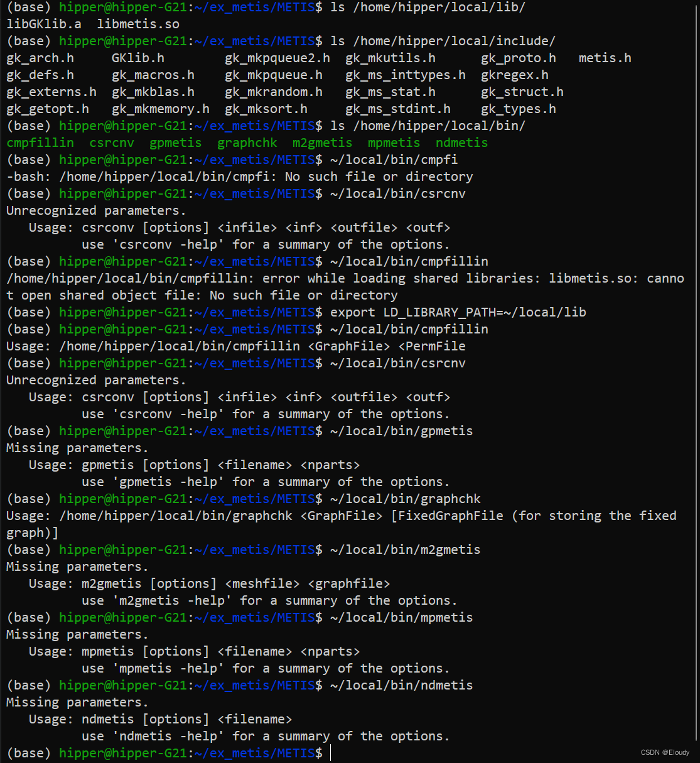
Task: Click gk_externs.h header name
Action: (x=51, y=92)
